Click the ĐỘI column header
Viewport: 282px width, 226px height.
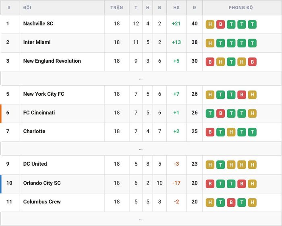tap(27, 8)
